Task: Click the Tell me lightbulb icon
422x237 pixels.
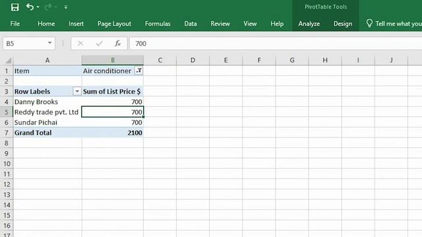Action: [x=369, y=24]
